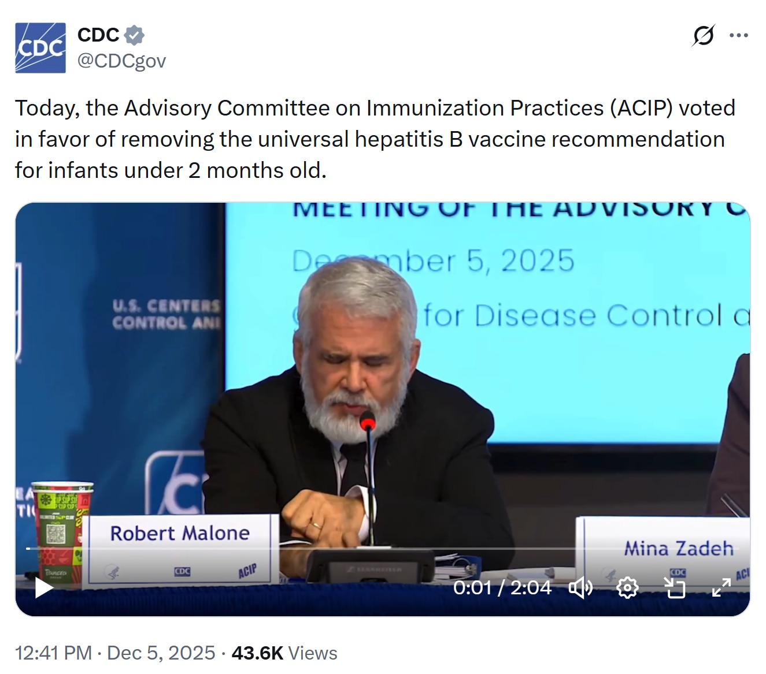This screenshot has width=766, height=674.
Task: Click the Robert Malone nameplate in the video
Action: [180, 533]
